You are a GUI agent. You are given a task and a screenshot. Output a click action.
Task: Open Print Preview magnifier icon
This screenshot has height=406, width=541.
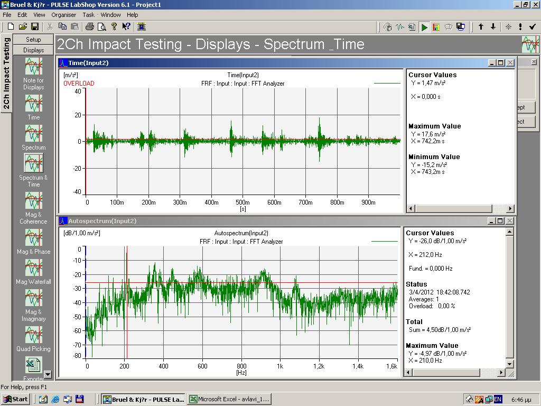click(102, 26)
